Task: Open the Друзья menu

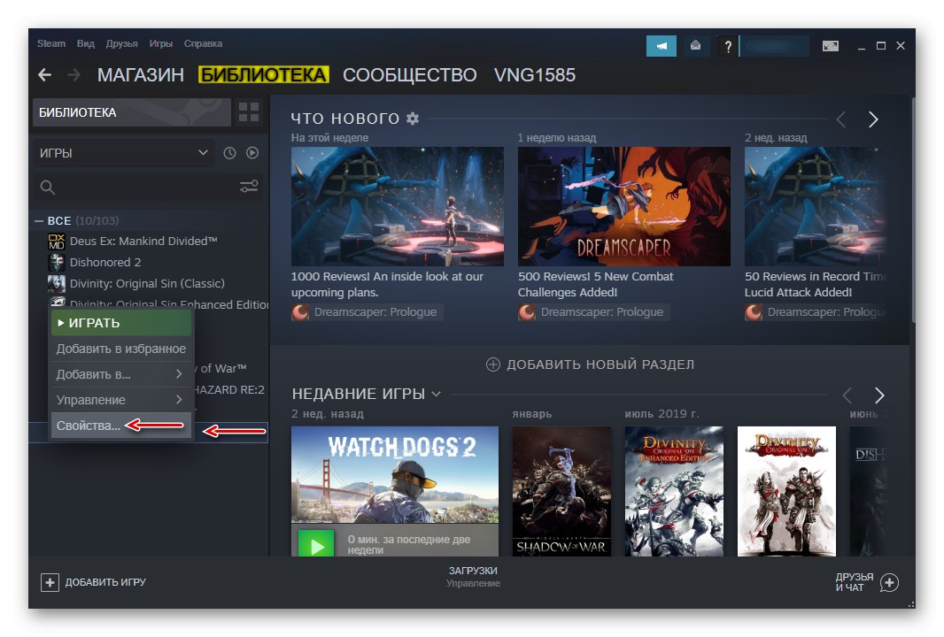Action: [x=121, y=42]
